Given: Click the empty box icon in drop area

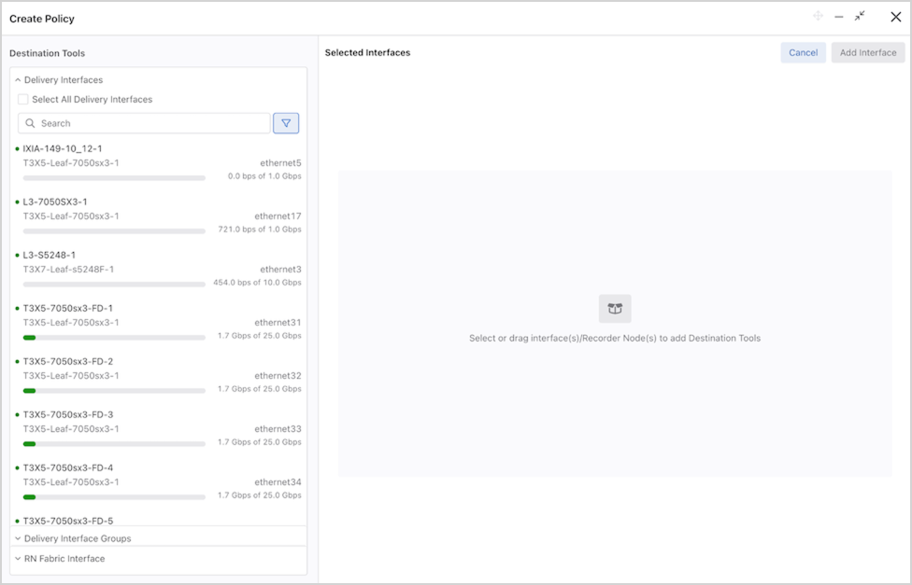Looking at the screenshot, I should pos(615,309).
